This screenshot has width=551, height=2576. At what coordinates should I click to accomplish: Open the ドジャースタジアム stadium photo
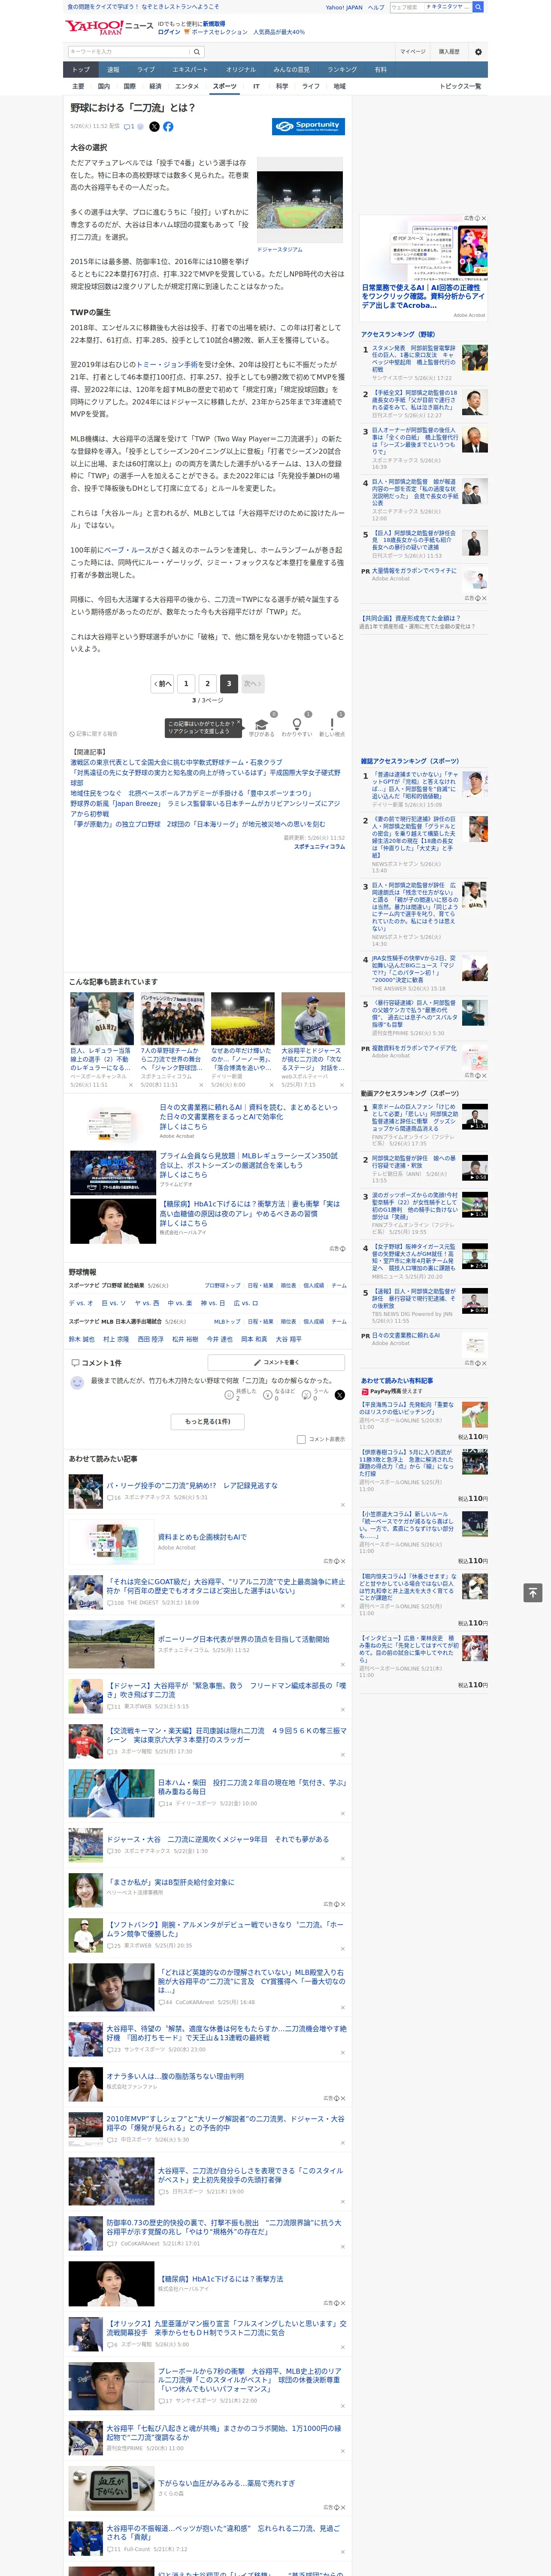(x=300, y=200)
